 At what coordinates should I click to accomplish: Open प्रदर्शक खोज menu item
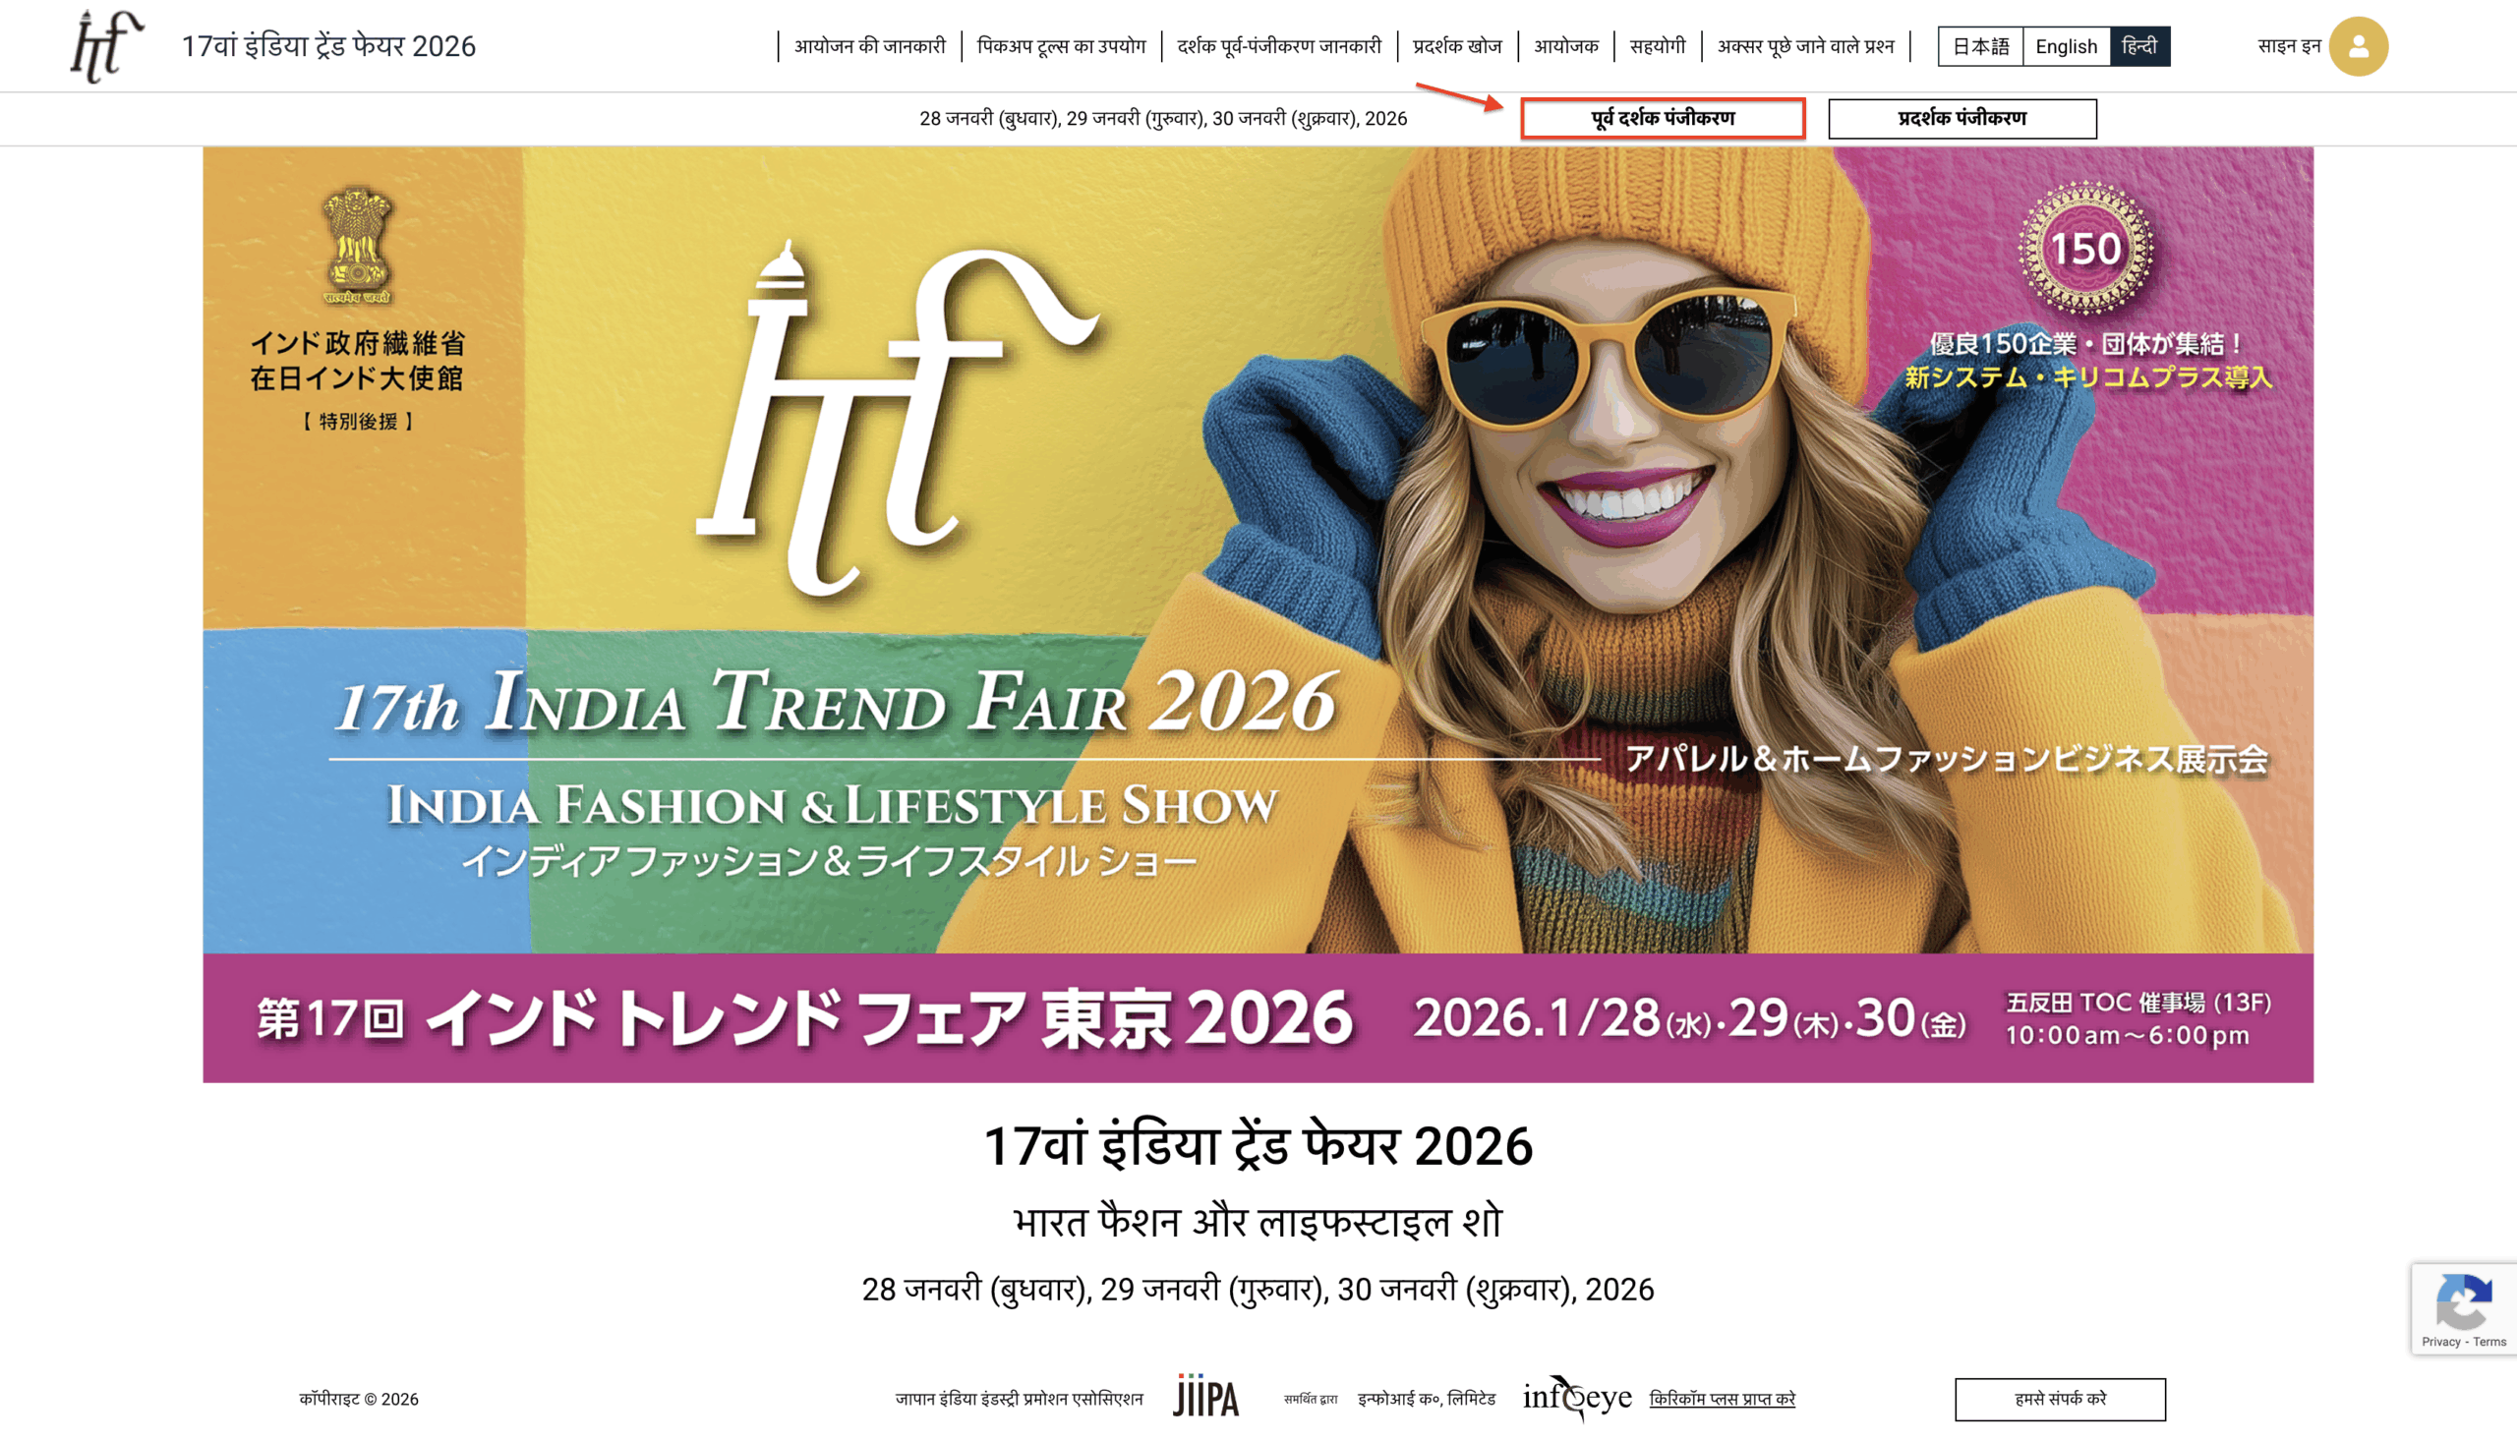1457,46
